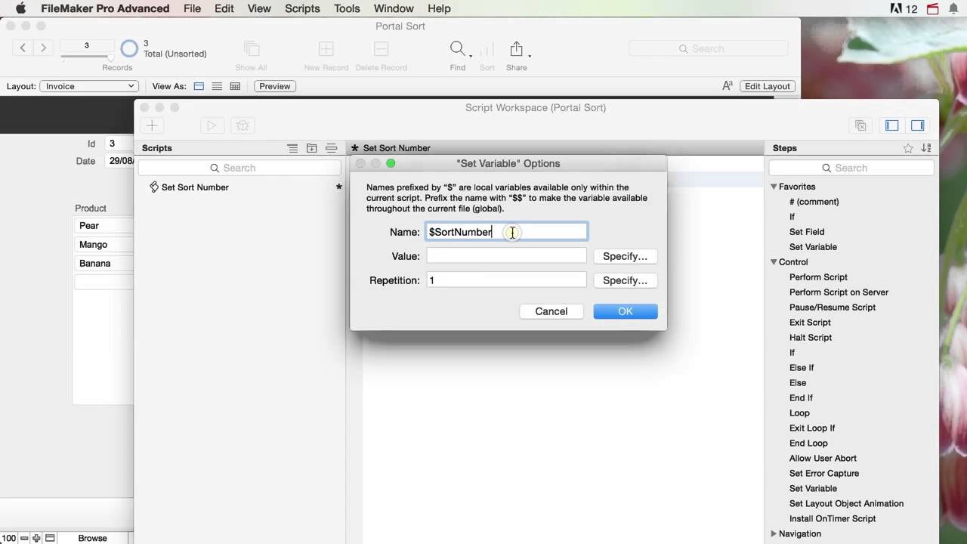Sort the Steps list icon
This screenshot has height=544, width=967.
click(x=927, y=148)
